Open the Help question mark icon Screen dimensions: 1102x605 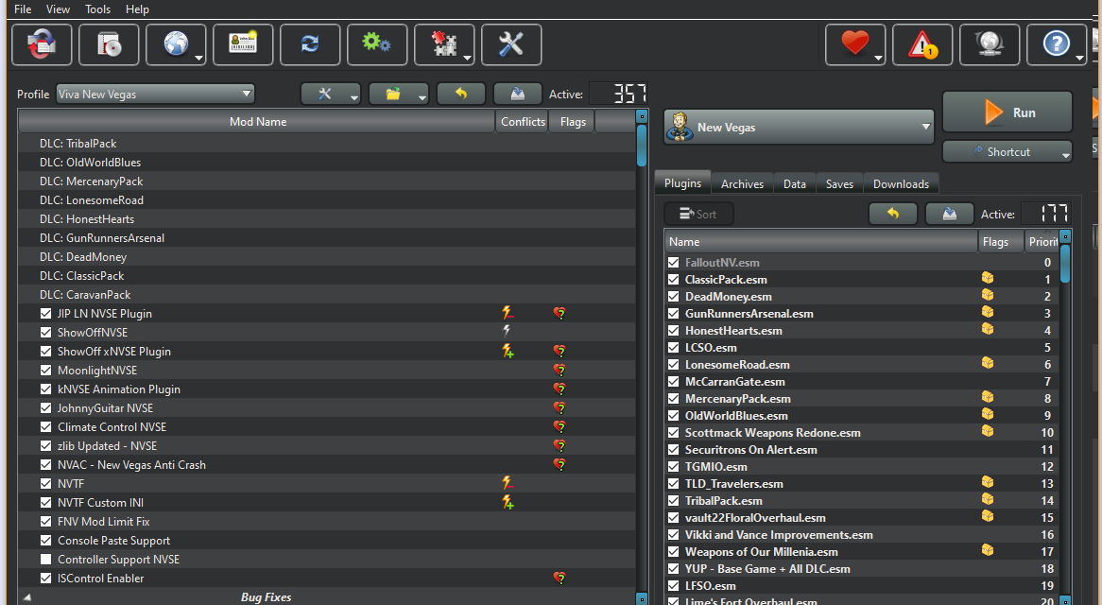click(1056, 44)
